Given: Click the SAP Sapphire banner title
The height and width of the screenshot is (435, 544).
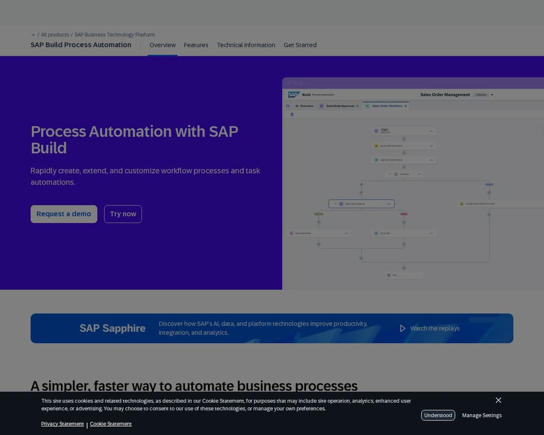Looking at the screenshot, I should (x=112, y=328).
